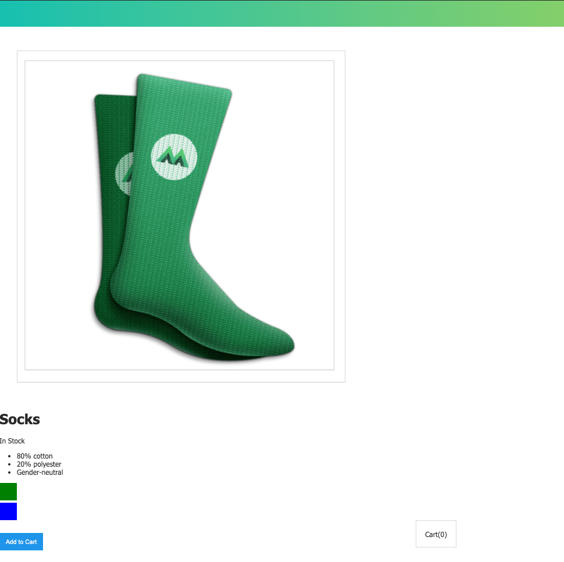Screen dimensions: 564x562
Task: Click the 20% polyester list item
Action: (x=39, y=464)
